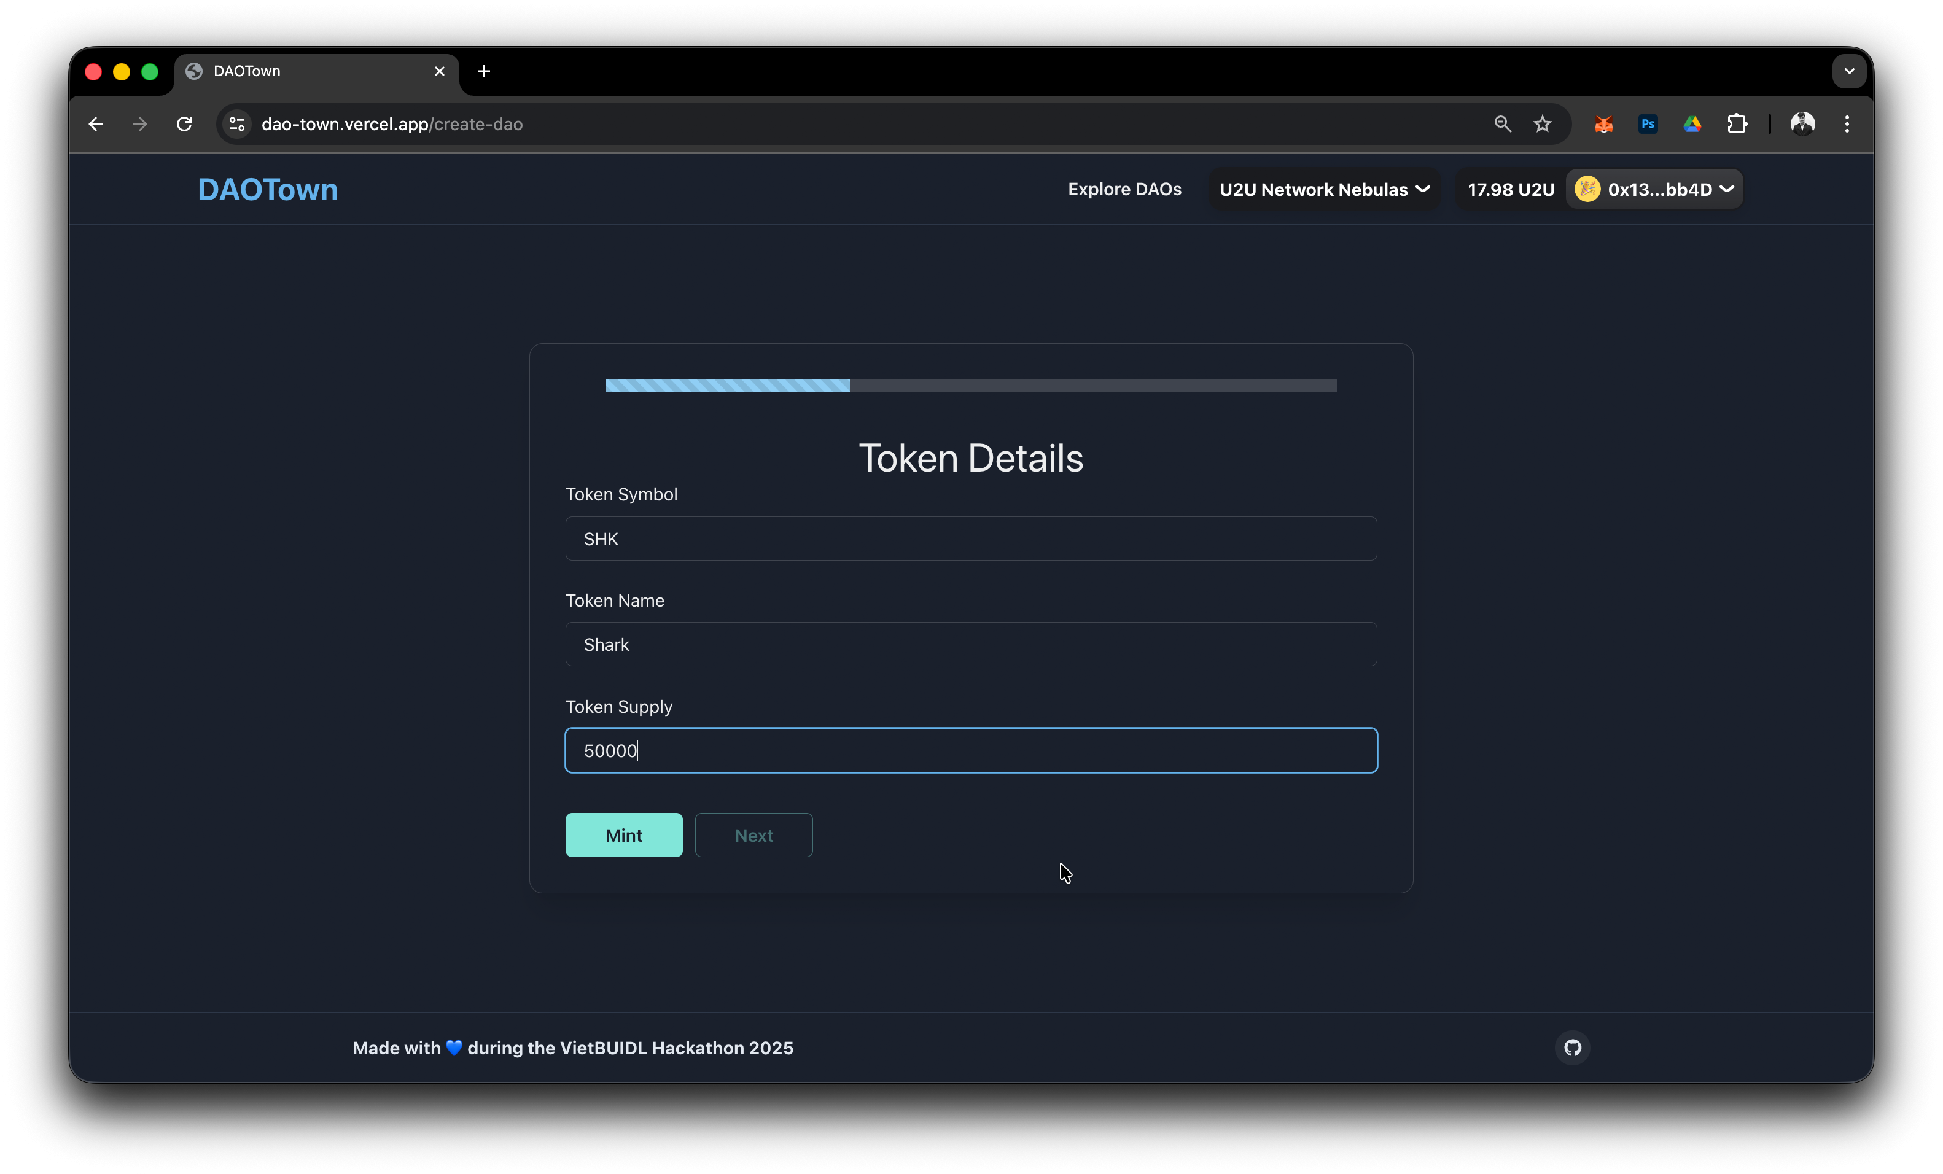Focus the Token Symbol field
Viewport: 1943px width, 1174px height.
click(x=971, y=538)
